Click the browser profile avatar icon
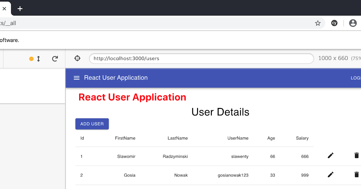The image size is (361, 189). 353,23
